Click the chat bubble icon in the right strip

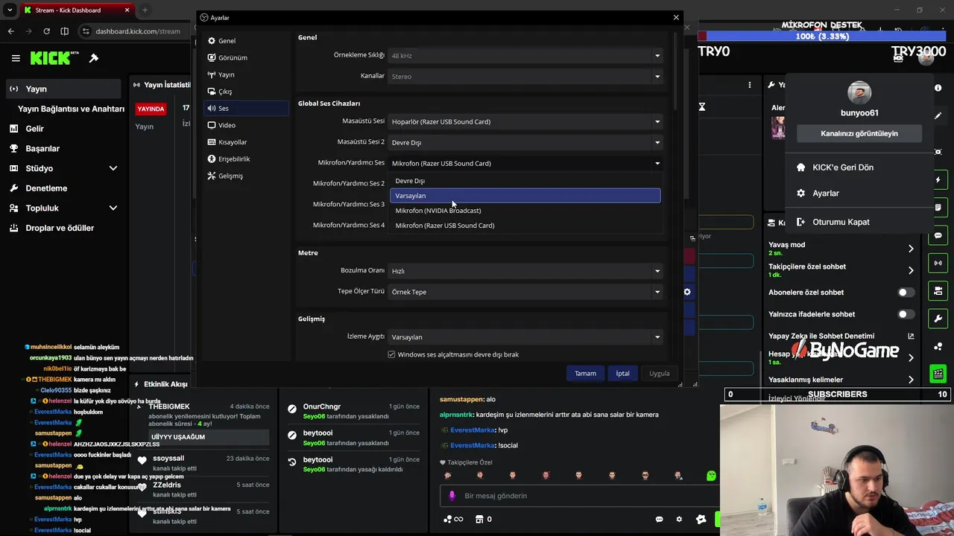coord(938,235)
